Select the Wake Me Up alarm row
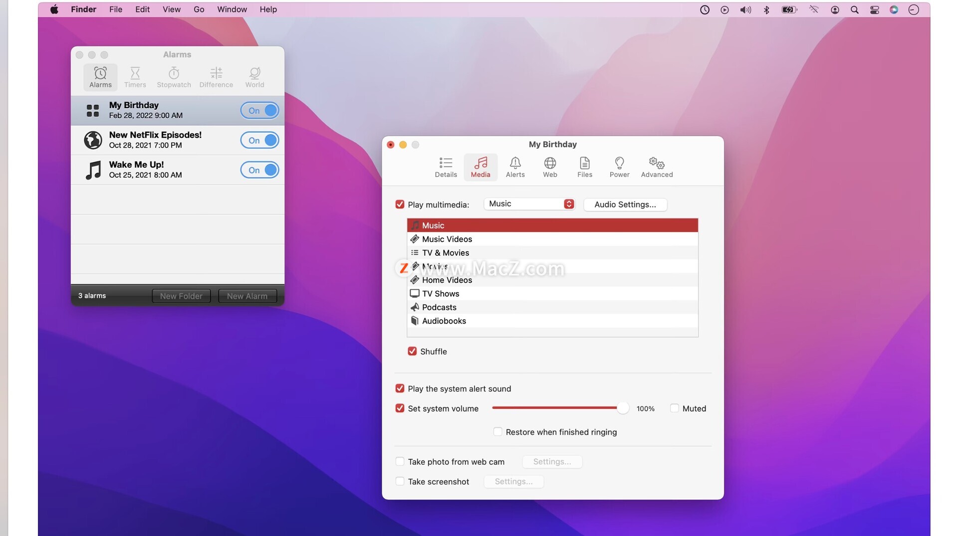Viewport: 958px width, 536px height. 178,170
